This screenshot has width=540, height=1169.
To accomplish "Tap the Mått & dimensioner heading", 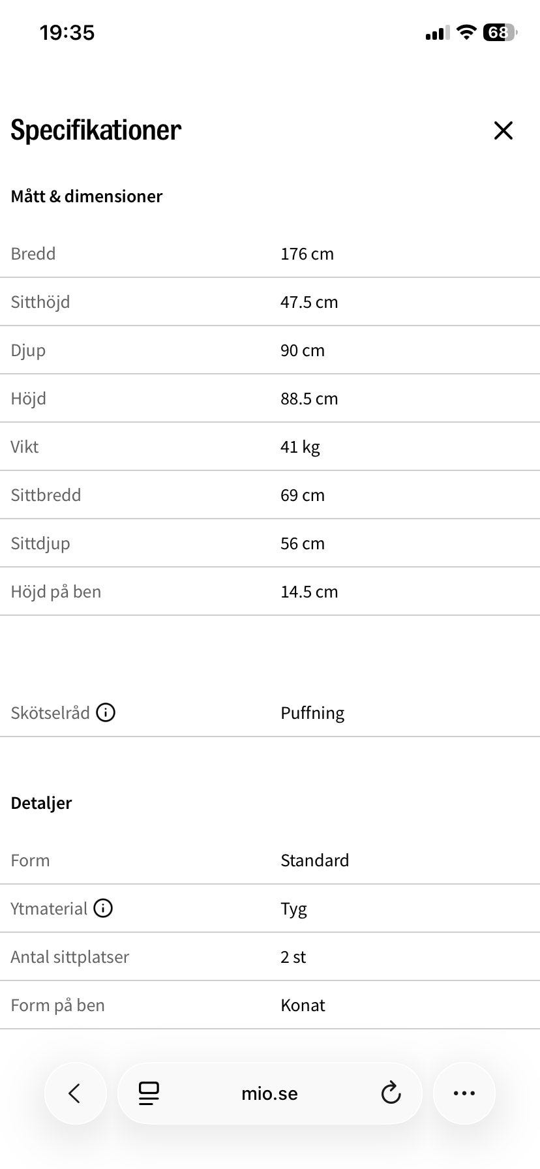I will point(87,196).
